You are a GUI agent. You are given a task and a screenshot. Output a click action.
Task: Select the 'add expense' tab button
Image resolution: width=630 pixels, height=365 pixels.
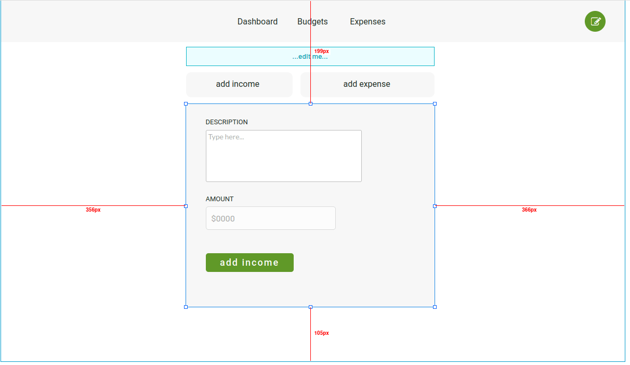point(367,84)
